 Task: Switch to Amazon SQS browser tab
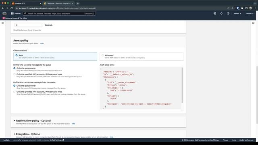point(26,4)
